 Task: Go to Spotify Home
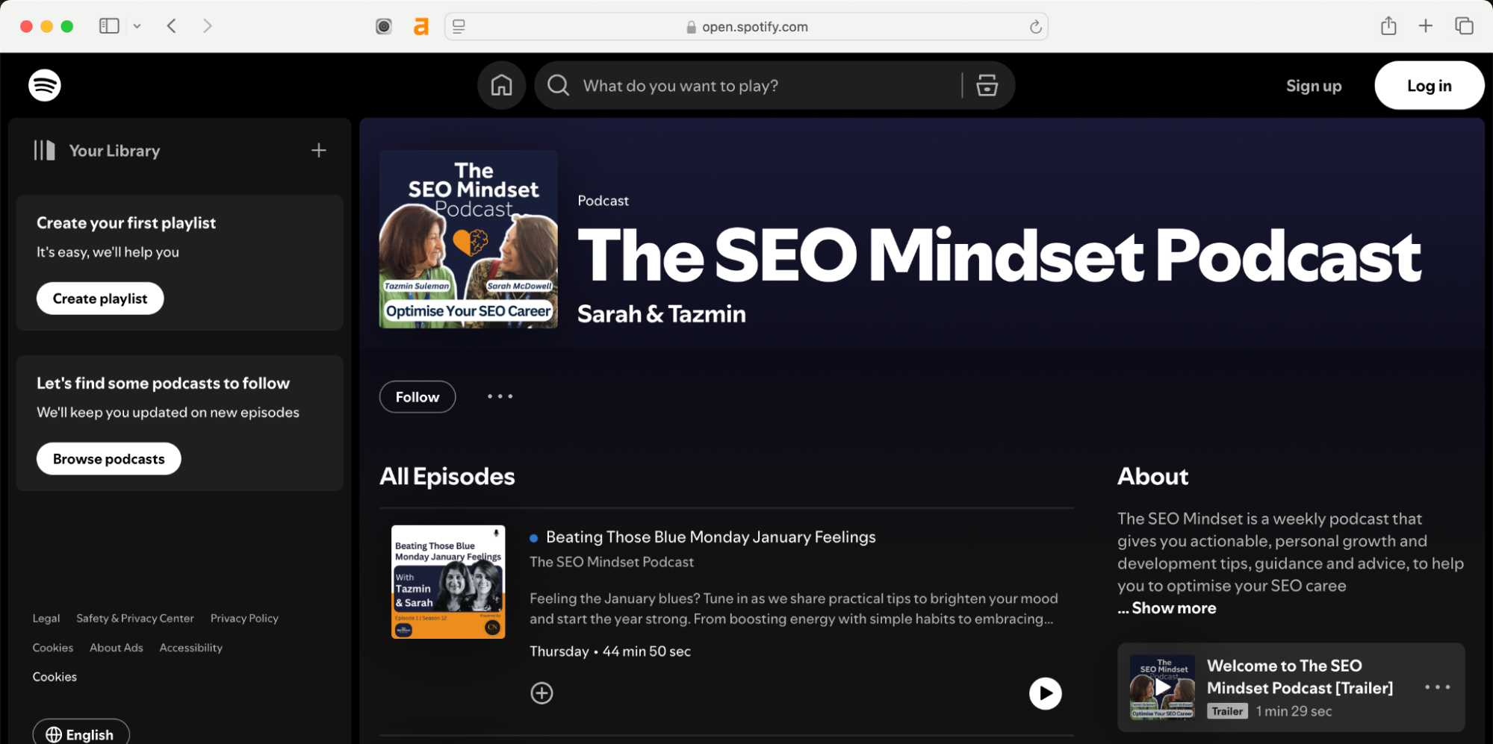(501, 85)
